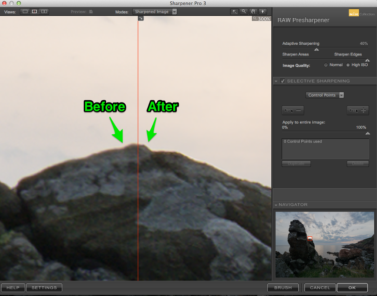Click the split line rotate handle
Screen dimensions: 377x296
[141, 18]
